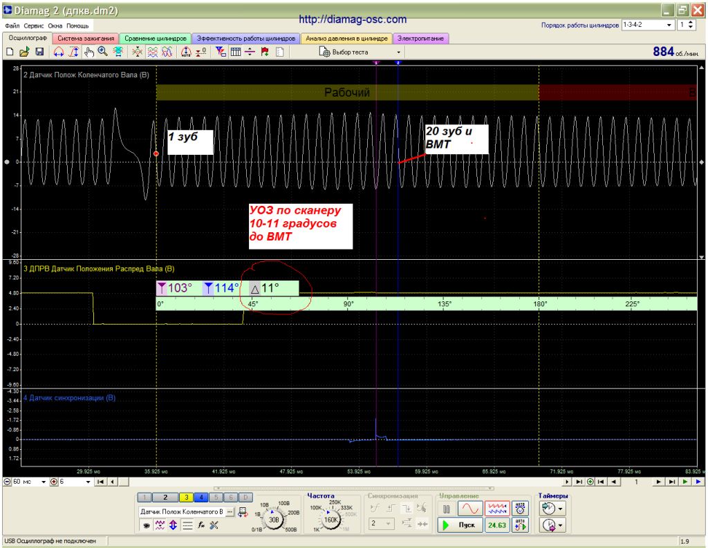Open the Сервис menu
This screenshot has width=708, height=548.
coord(34,26)
